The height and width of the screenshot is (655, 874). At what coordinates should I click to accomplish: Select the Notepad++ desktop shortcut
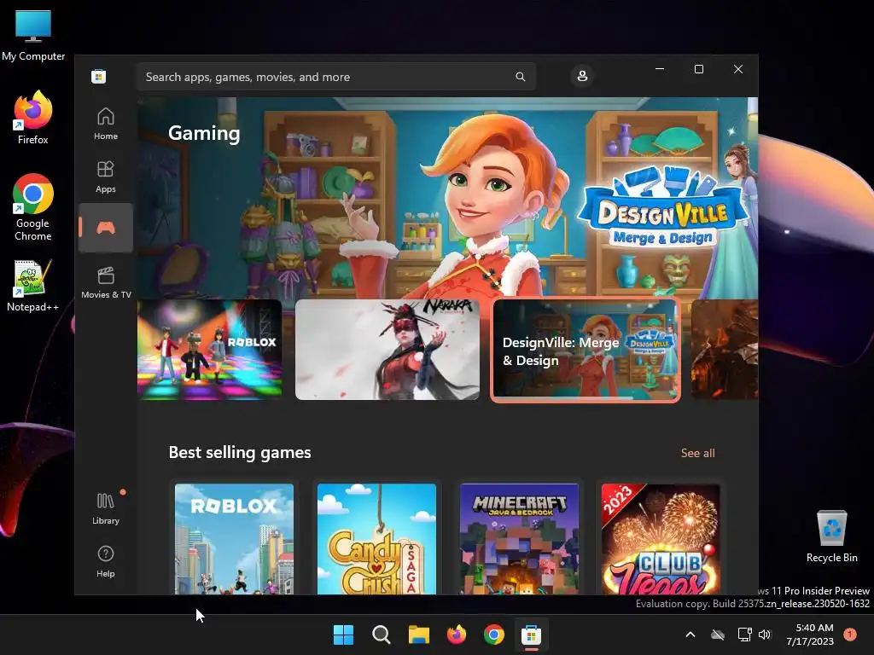pos(33,285)
